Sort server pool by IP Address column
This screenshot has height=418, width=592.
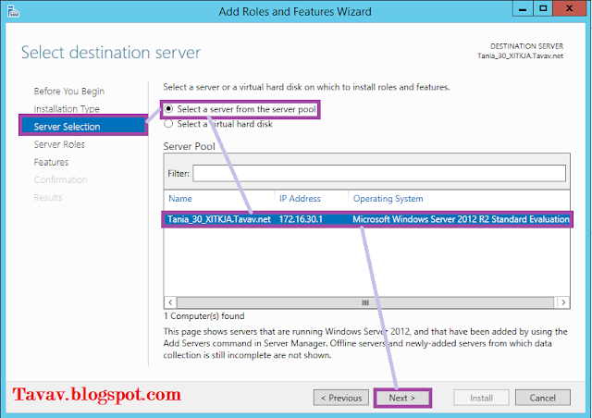(x=300, y=199)
